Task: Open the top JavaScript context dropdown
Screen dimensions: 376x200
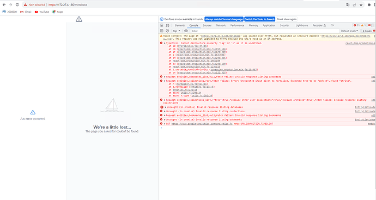Action: point(177,31)
